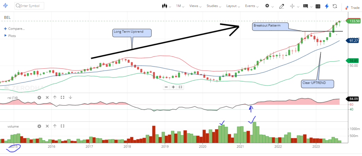Click the 2017 label on time axis
Screen dimensions: 362x156
tap(89, 146)
